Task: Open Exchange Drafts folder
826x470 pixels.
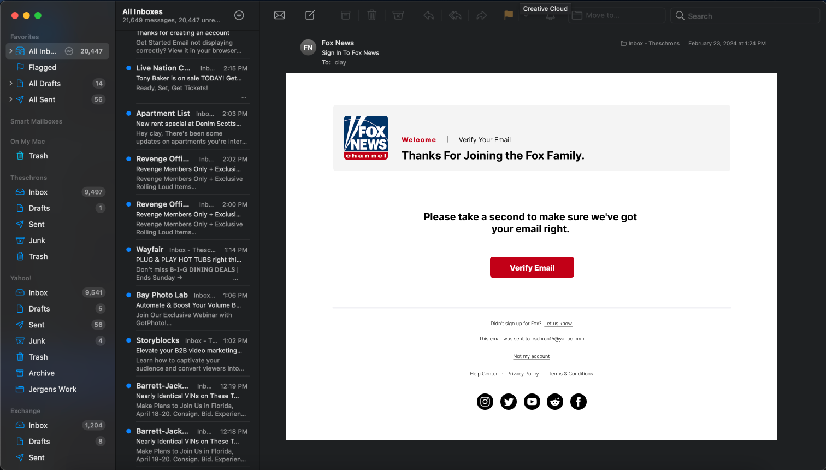Action: (57, 442)
